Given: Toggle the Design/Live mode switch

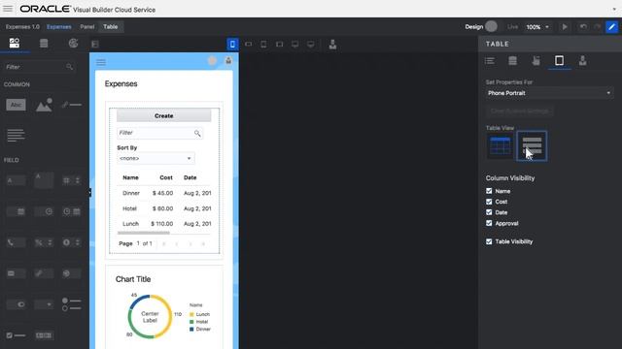Looking at the screenshot, I should (x=491, y=26).
